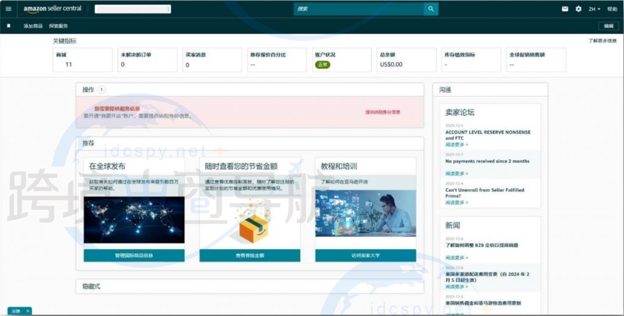Open the 帮助 help link
The image size is (624, 316).
pos(612,9)
